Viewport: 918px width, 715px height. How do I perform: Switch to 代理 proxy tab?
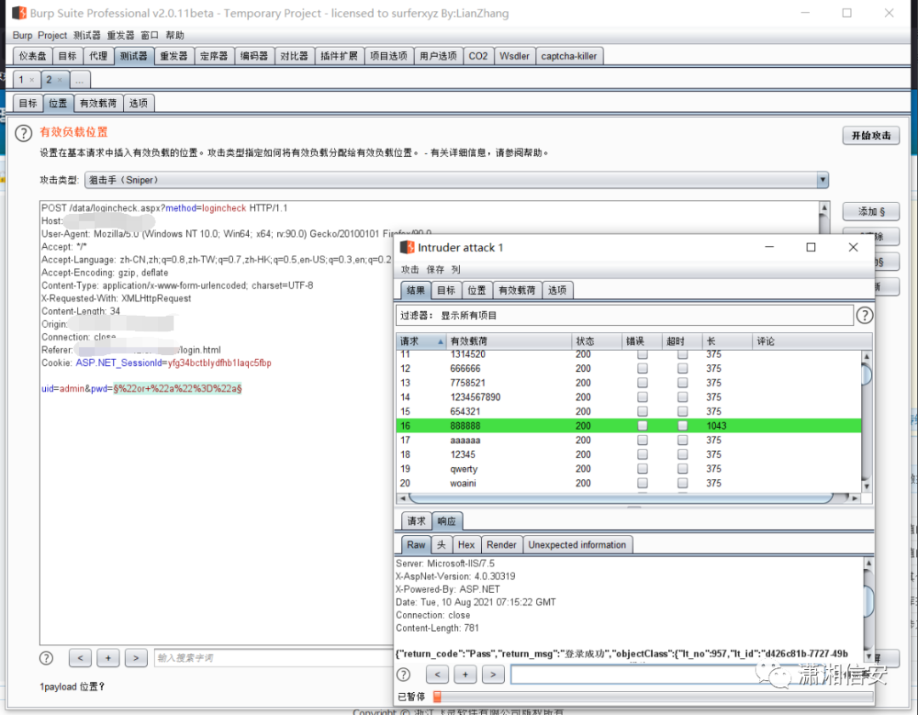pos(98,56)
